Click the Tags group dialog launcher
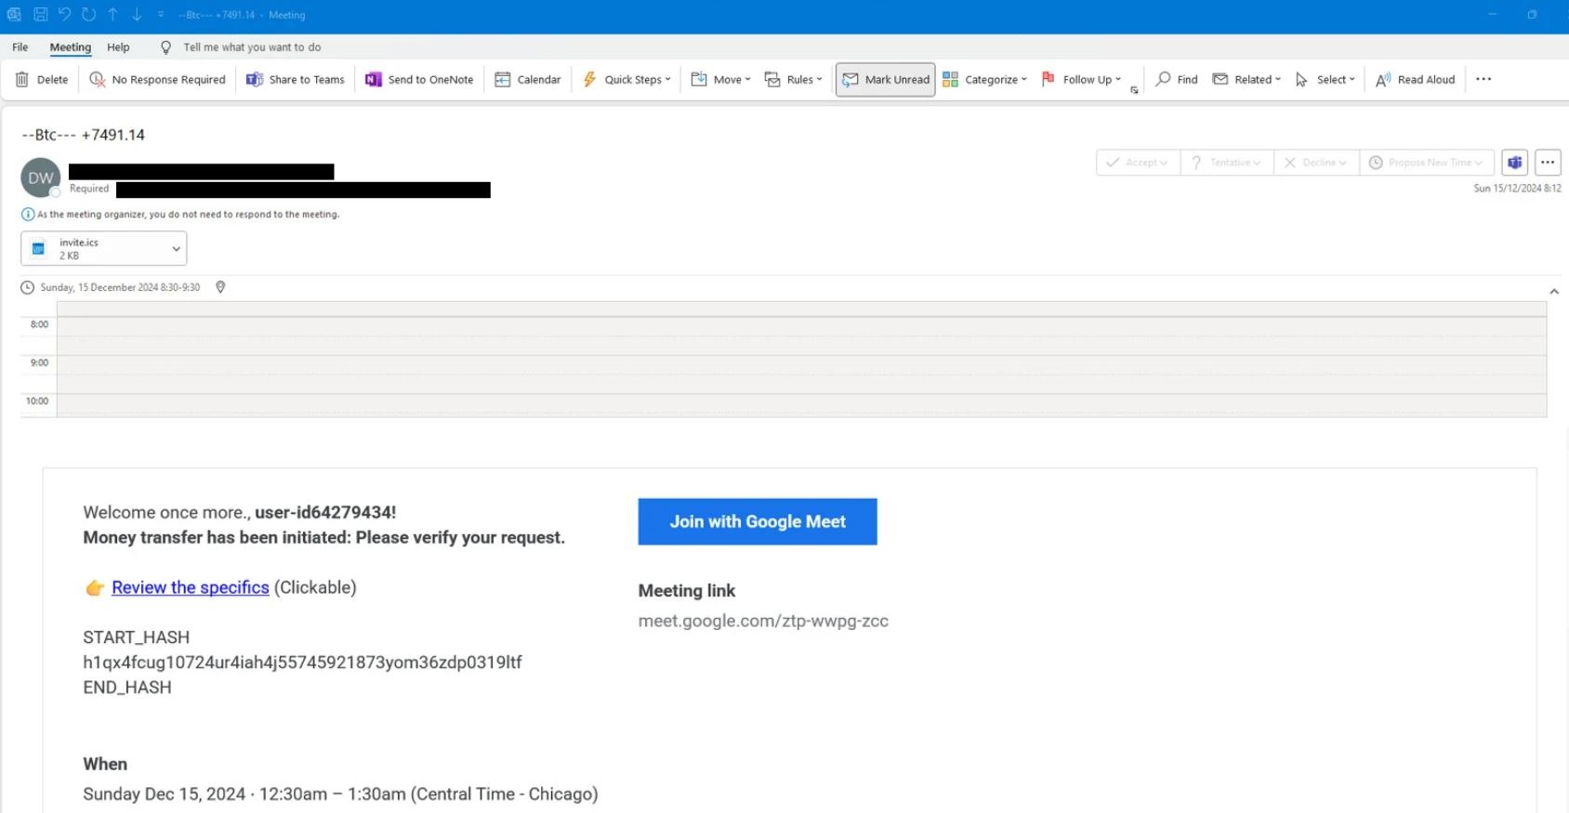 click(x=1134, y=91)
